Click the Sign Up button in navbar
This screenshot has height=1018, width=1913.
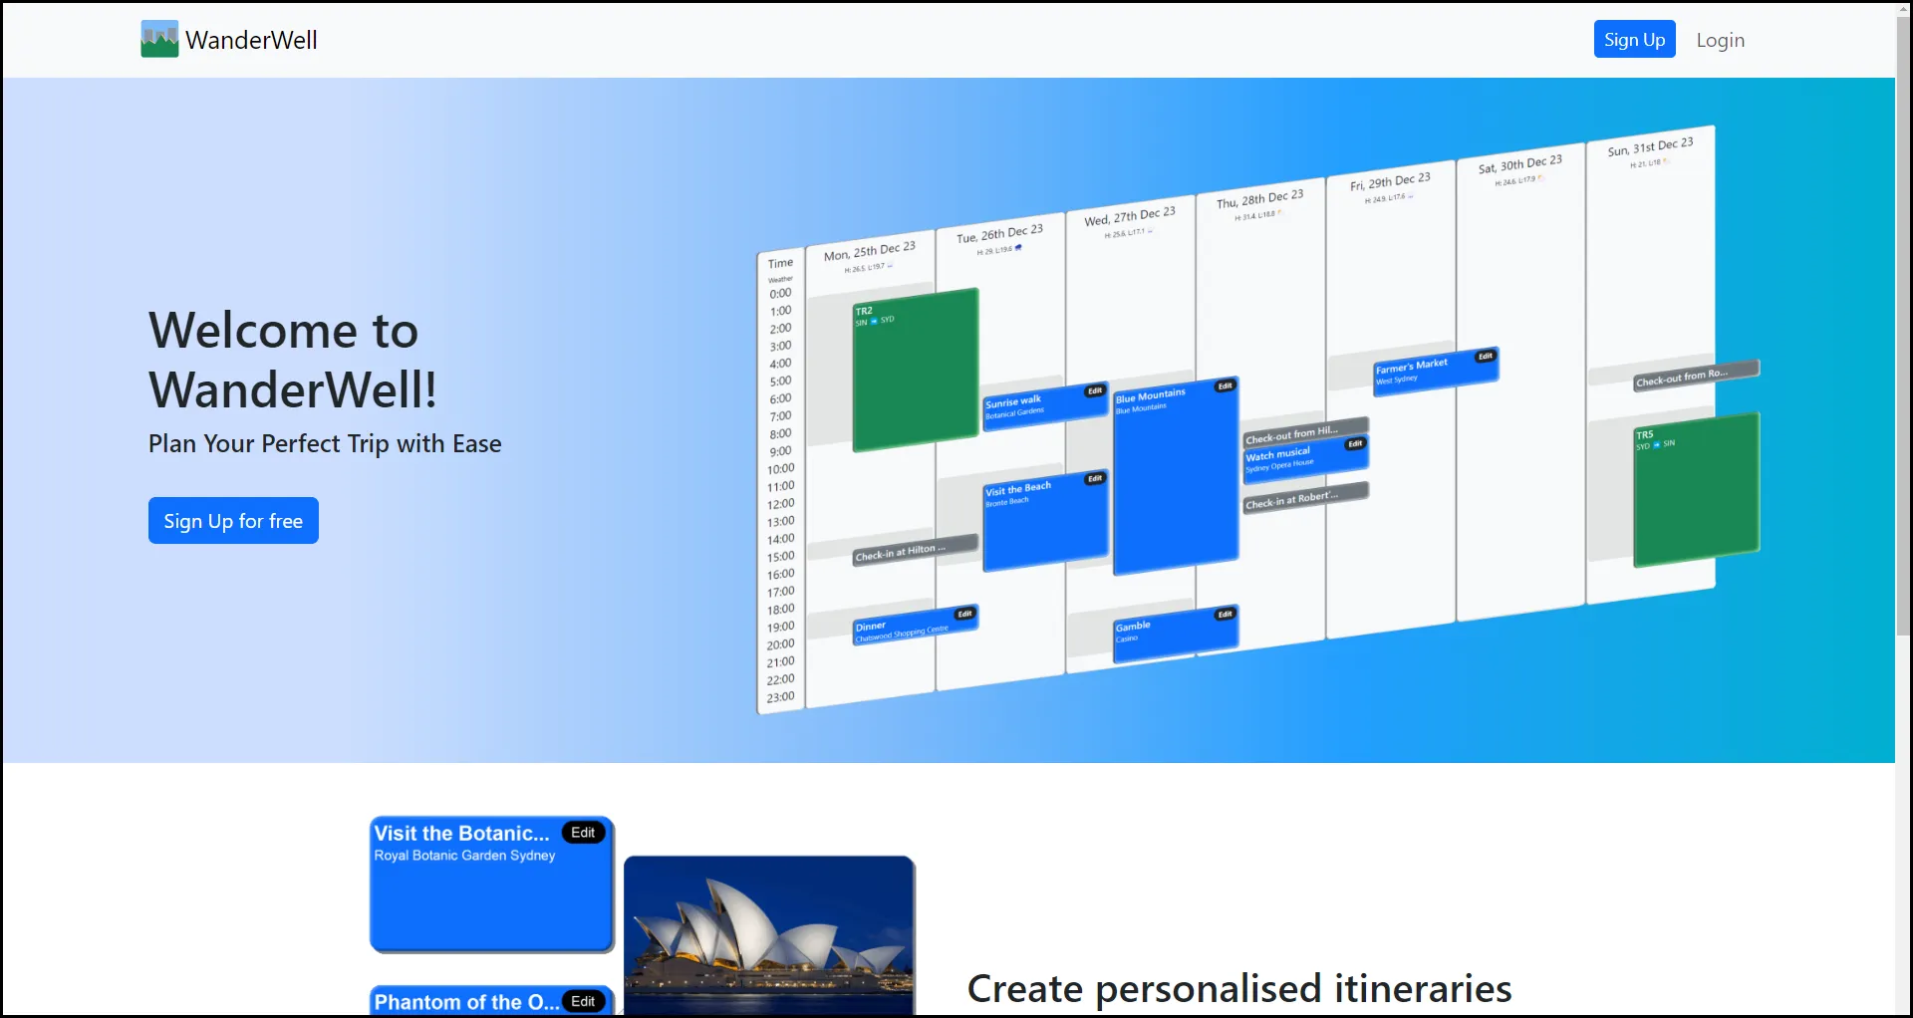point(1634,39)
